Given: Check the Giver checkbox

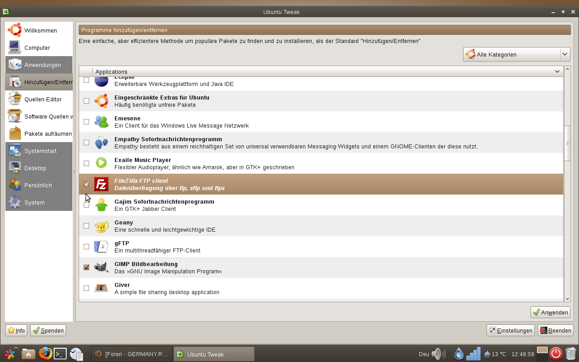Looking at the screenshot, I should click(x=86, y=288).
